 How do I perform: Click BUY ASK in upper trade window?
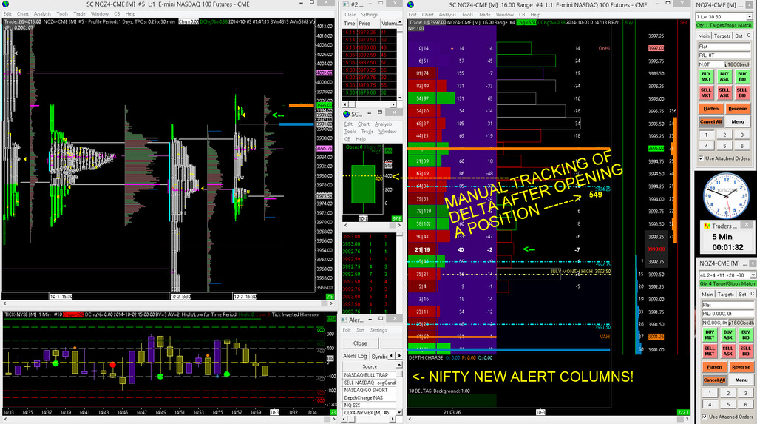tap(724, 76)
